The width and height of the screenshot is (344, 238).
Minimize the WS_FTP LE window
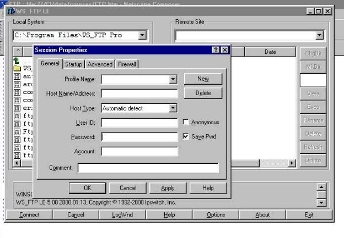pyautogui.click(x=310, y=11)
